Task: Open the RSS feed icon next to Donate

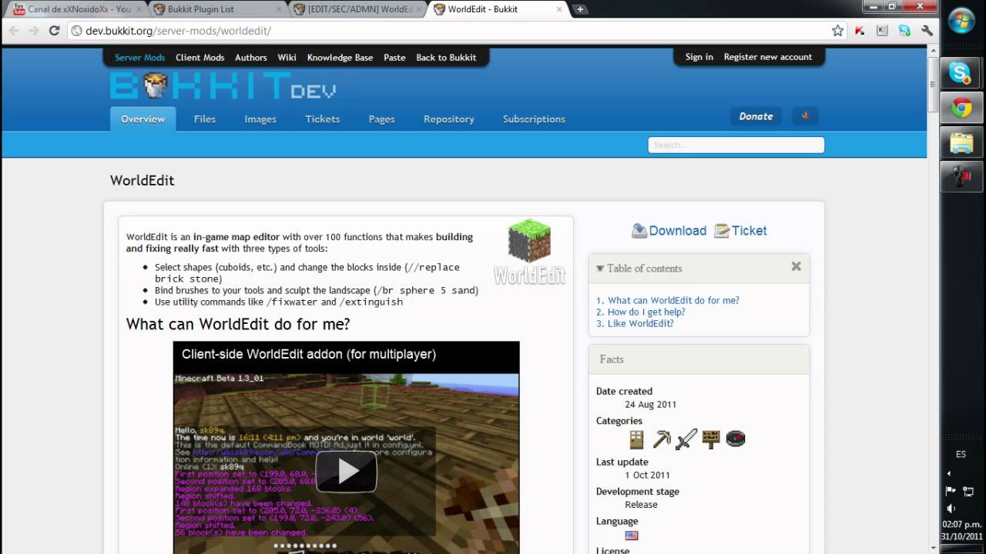Action: pyautogui.click(x=805, y=116)
